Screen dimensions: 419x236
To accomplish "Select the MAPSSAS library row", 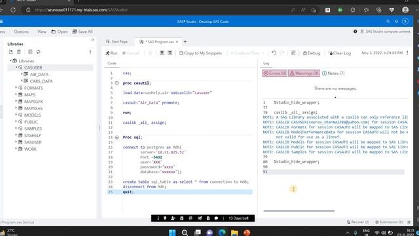I will 33,108.
